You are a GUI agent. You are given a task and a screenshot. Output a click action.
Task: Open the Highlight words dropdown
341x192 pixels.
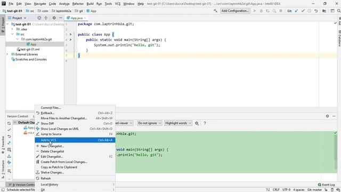(x=178, y=123)
